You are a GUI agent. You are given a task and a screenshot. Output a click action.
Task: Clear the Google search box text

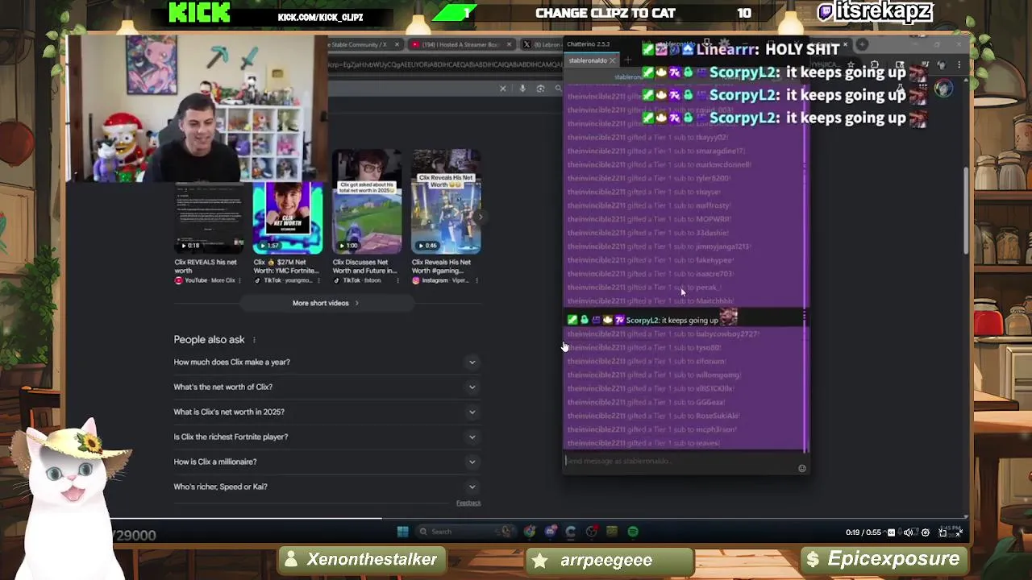tap(502, 88)
